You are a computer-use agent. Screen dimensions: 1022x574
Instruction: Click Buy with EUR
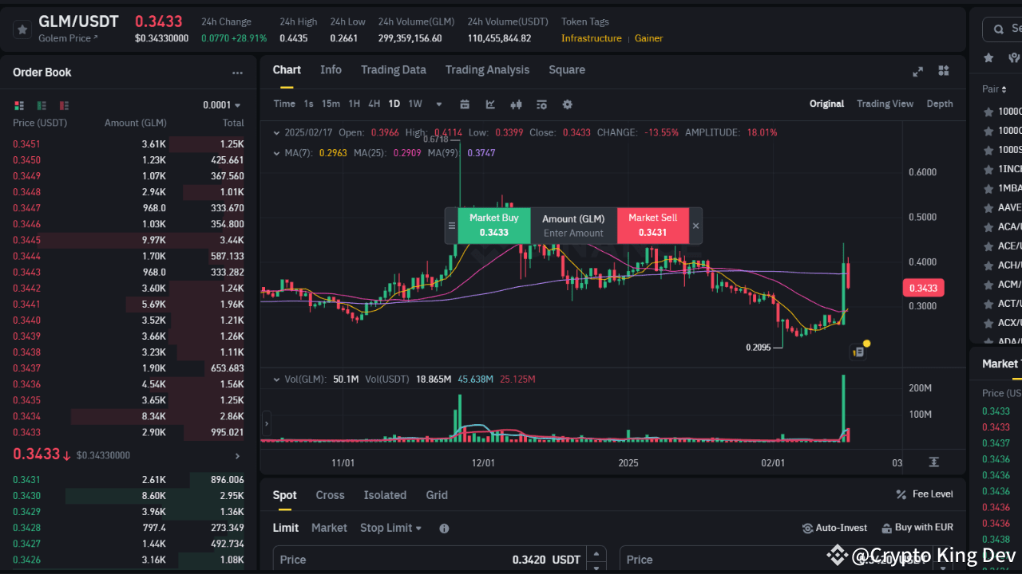pyautogui.click(x=917, y=527)
